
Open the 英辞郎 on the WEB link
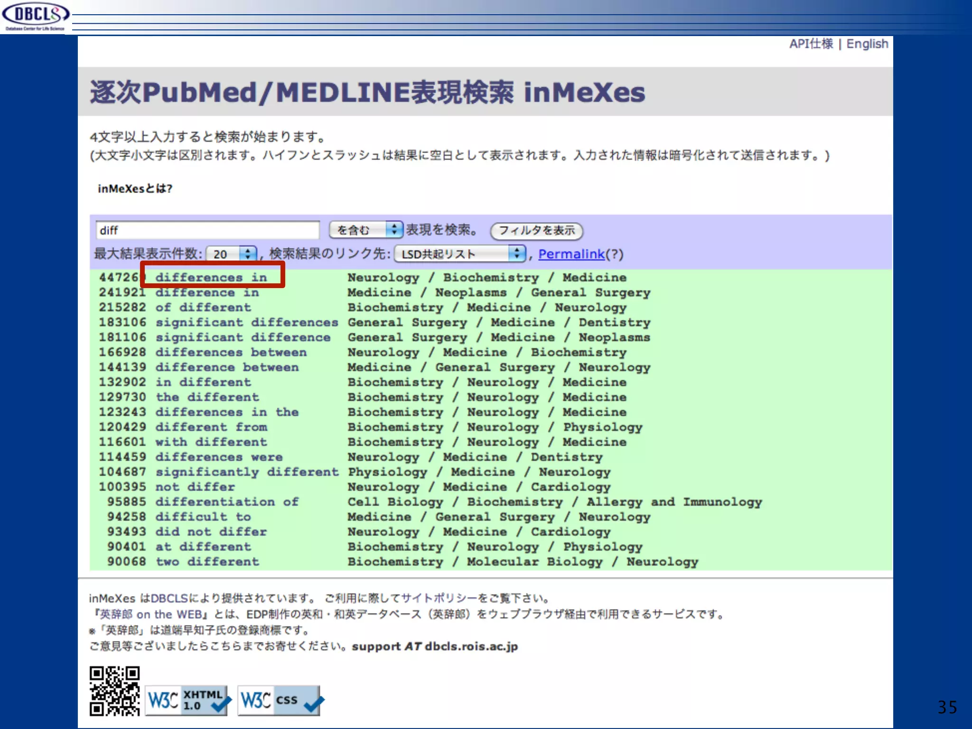pos(151,614)
